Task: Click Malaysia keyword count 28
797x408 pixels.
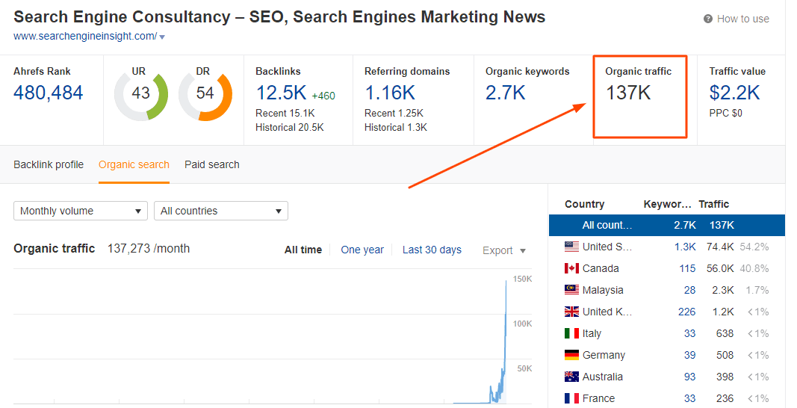Action: point(689,290)
